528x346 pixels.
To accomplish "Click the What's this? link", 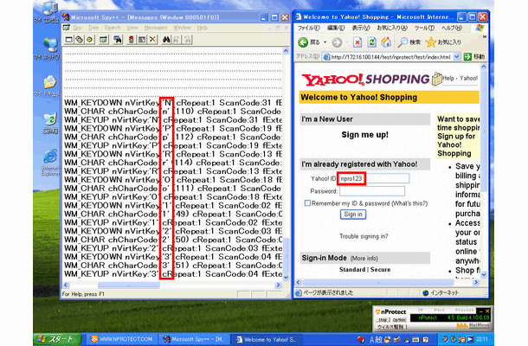I will 409,203.
